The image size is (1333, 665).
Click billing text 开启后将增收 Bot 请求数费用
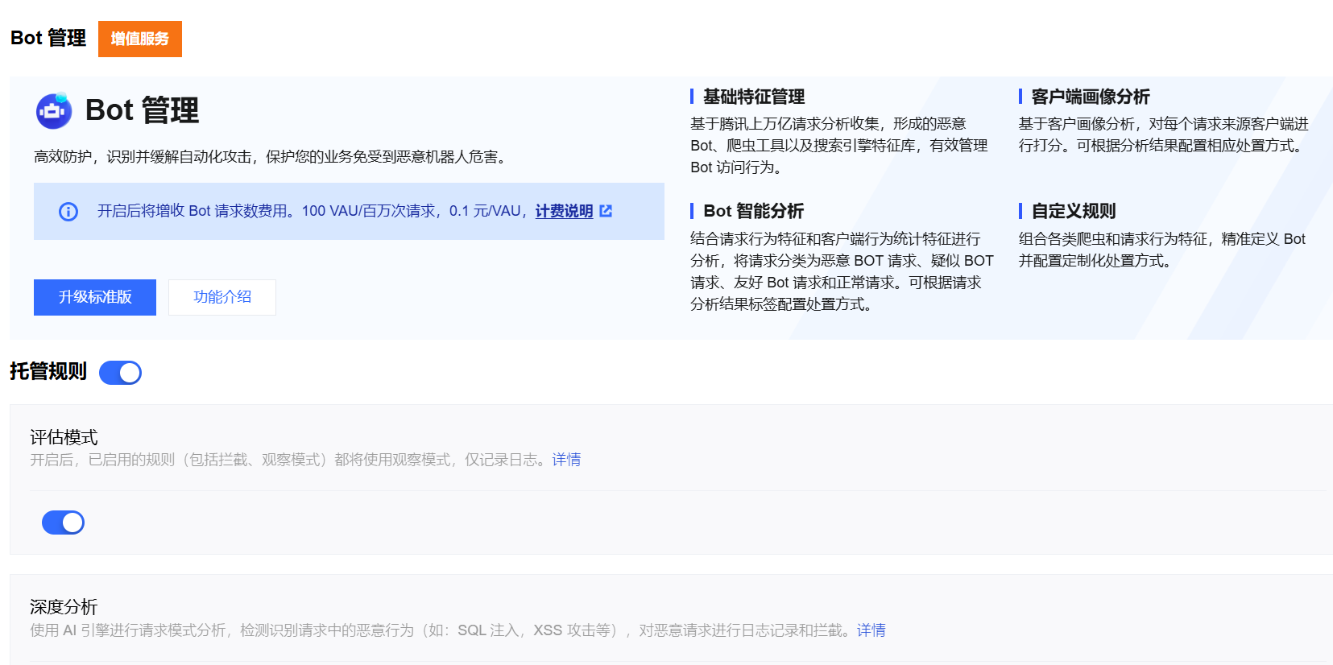[196, 211]
